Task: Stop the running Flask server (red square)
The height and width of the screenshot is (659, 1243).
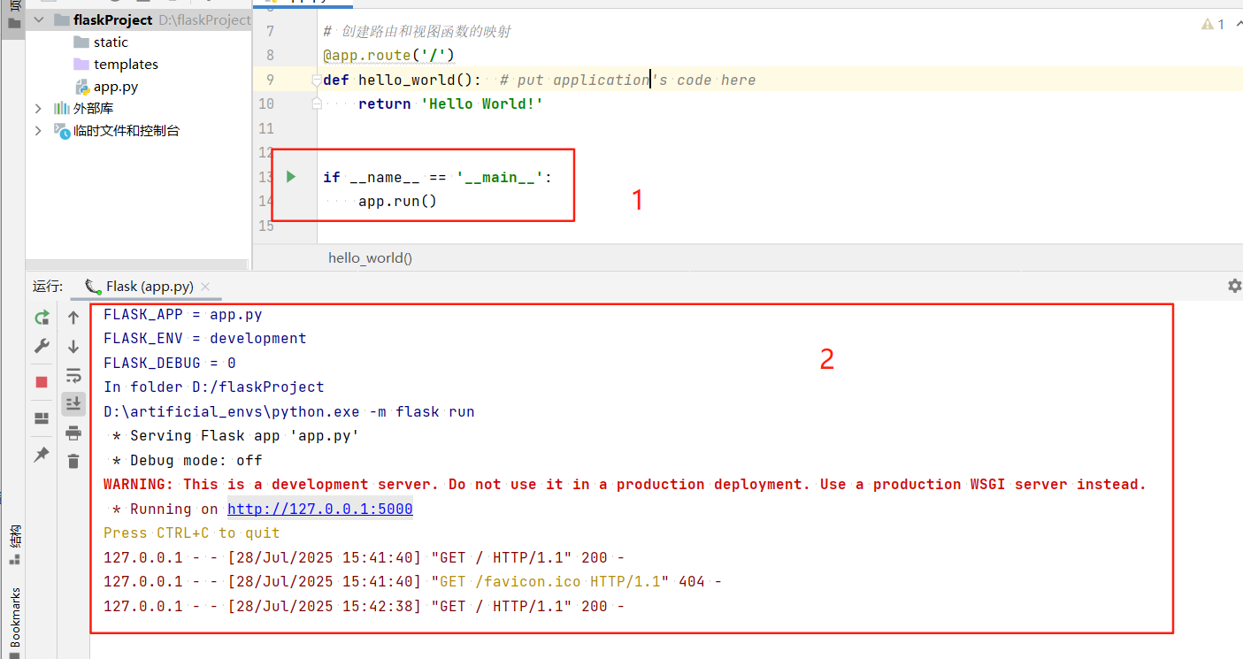Action: tap(42, 382)
